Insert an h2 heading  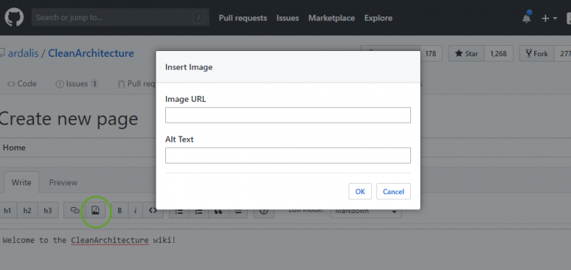coord(27,211)
